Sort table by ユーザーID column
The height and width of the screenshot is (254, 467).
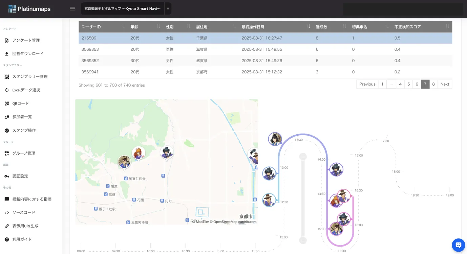(x=103, y=27)
